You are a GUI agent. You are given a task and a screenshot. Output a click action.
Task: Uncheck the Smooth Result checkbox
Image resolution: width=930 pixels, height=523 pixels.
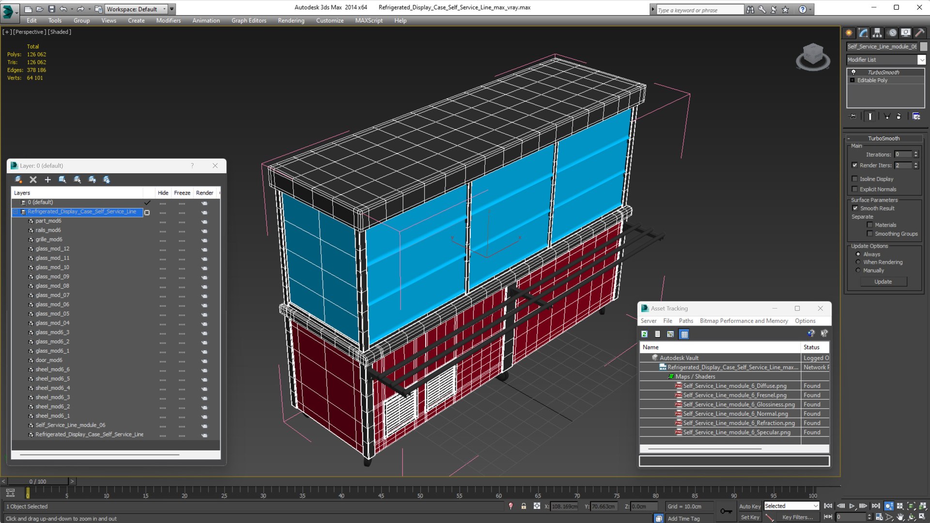(855, 208)
